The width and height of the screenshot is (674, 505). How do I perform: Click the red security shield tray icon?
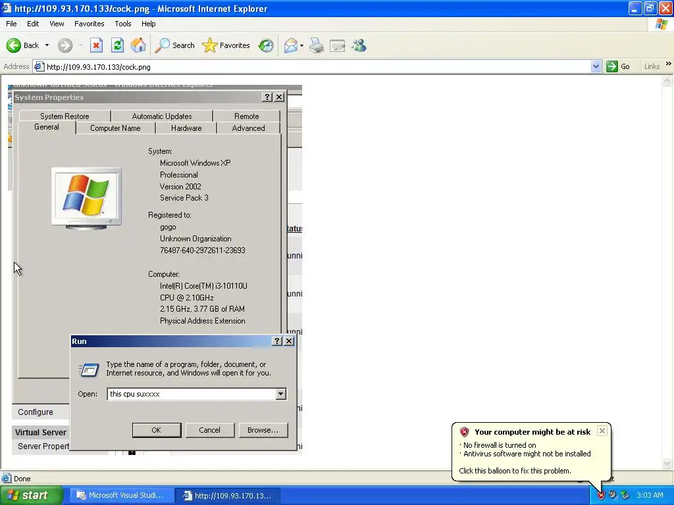[x=601, y=496]
